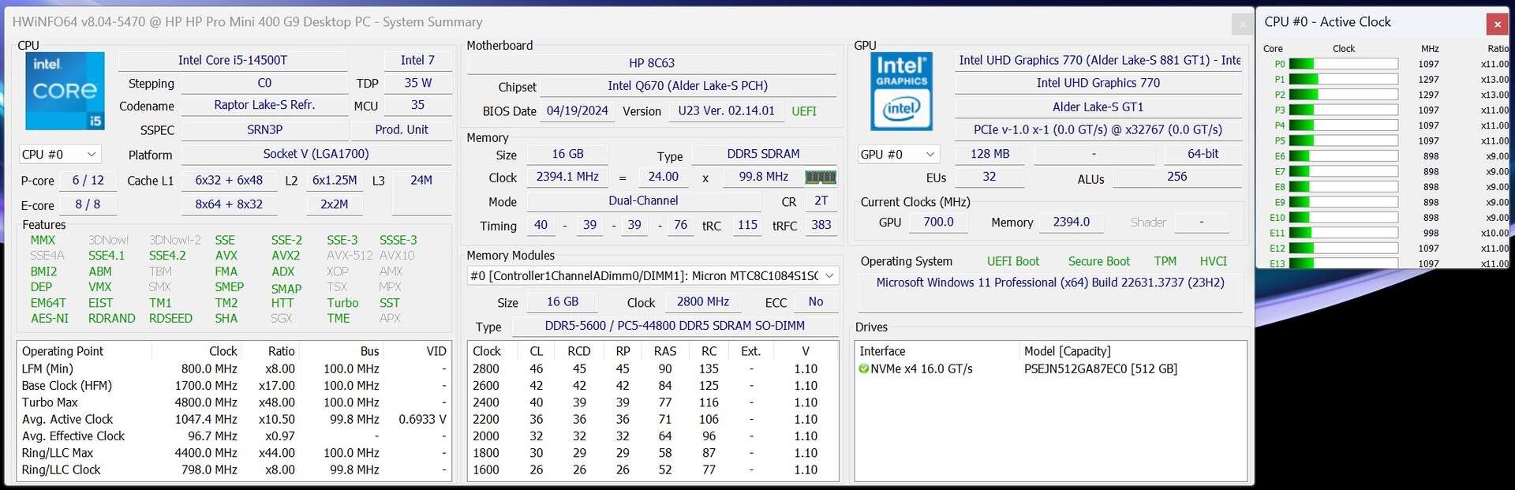The height and width of the screenshot is (490, 1515).
Task: Click the Intel Q670 chipset field
Action: tap(687, 86)
